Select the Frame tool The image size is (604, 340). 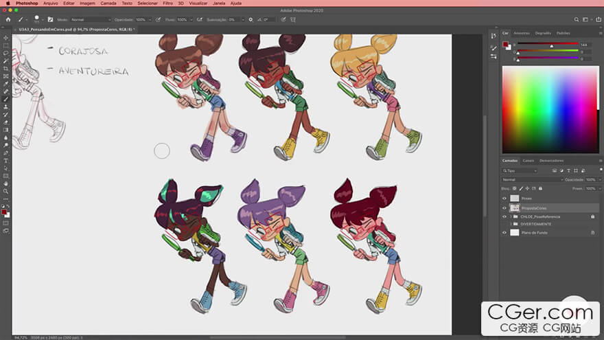coord(5,76)
